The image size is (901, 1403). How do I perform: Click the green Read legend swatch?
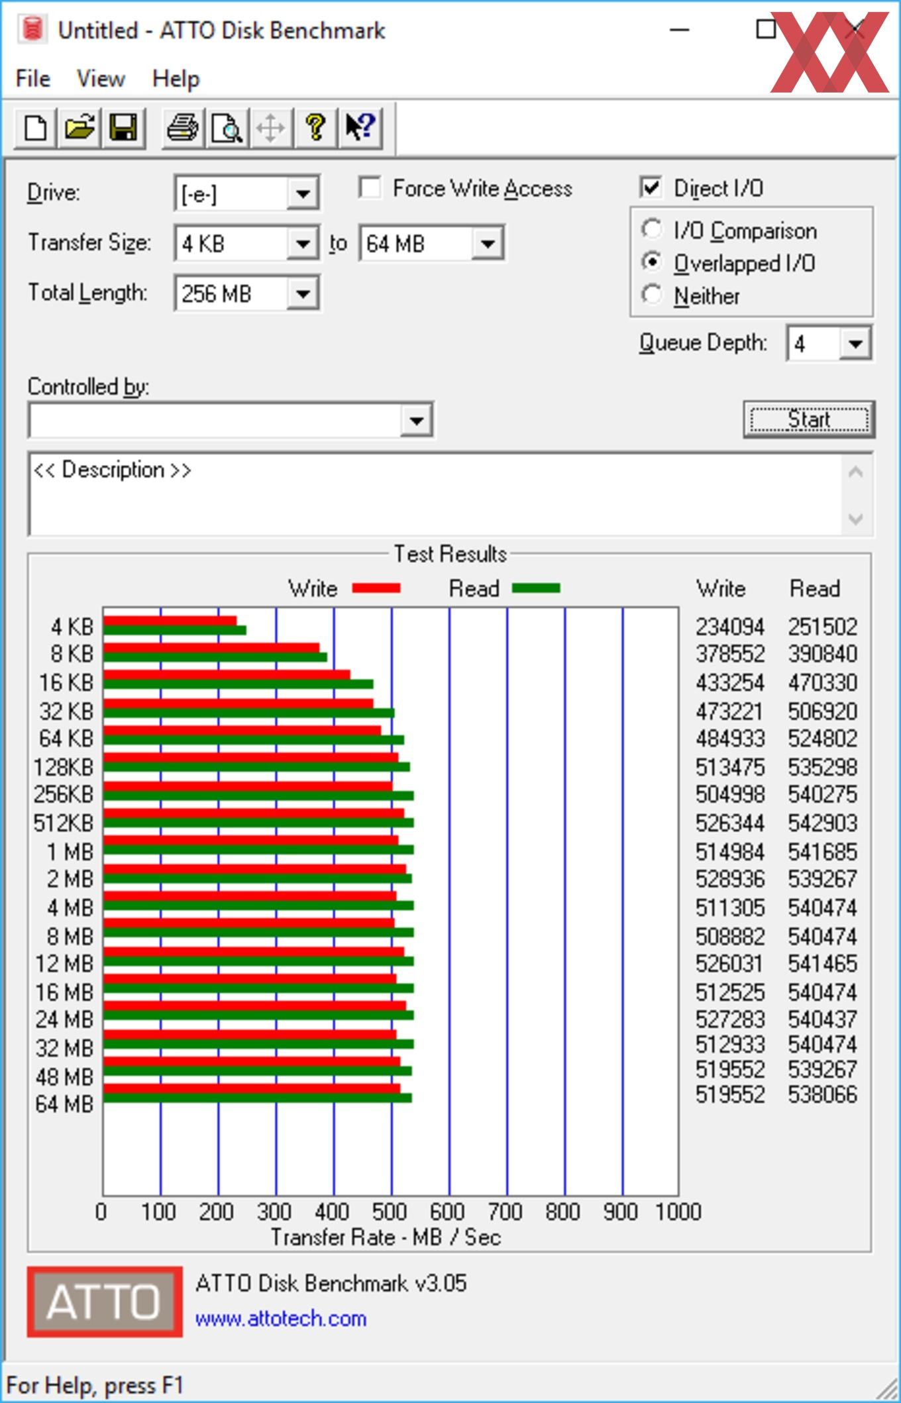[x=536, y=588]
